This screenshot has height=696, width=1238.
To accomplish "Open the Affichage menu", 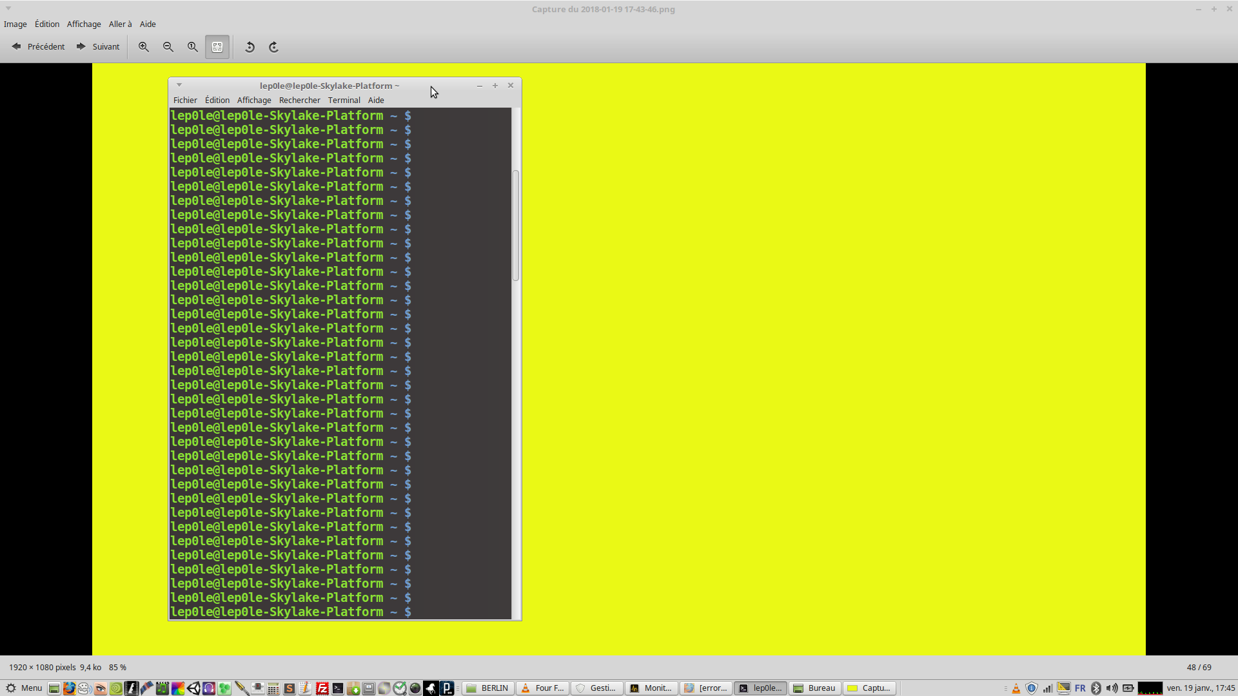I will (84, 24).
